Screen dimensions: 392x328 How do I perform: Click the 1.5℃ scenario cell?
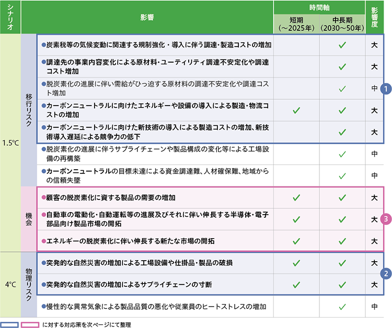[x=10, y=143]
